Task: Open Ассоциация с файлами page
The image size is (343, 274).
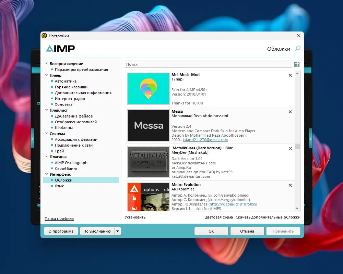Action: [x=76, y=139]
